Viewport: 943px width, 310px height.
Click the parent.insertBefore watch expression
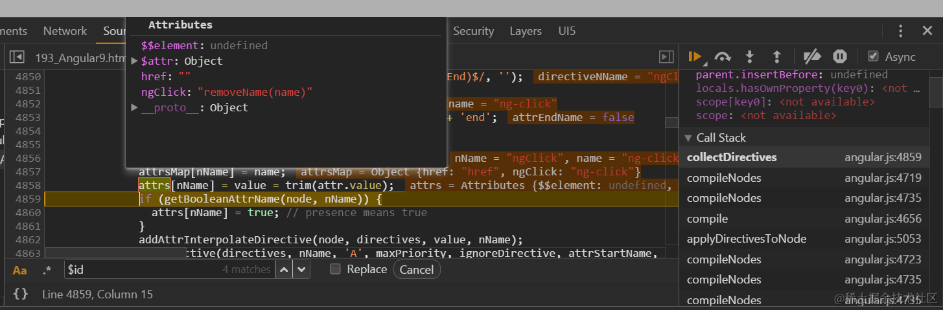792,74
